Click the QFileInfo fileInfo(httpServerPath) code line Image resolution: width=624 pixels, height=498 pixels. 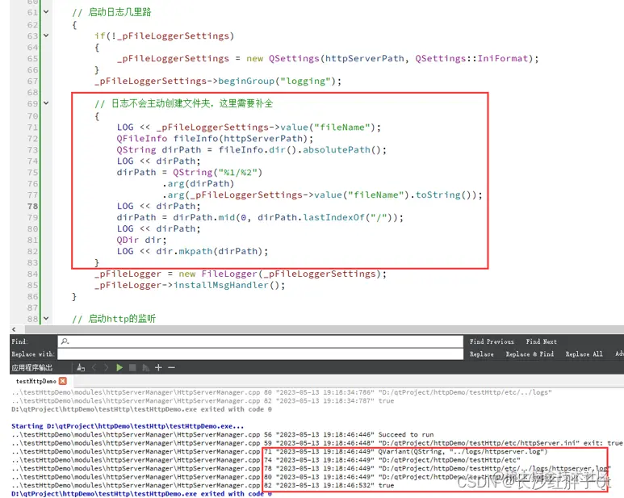(215, 138)
